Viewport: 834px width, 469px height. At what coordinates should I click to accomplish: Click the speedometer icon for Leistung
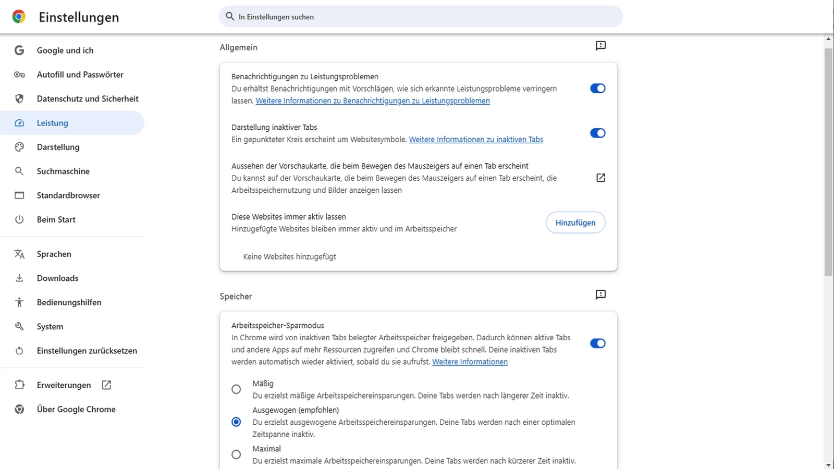pyautogui.click(x=19, y=123)
